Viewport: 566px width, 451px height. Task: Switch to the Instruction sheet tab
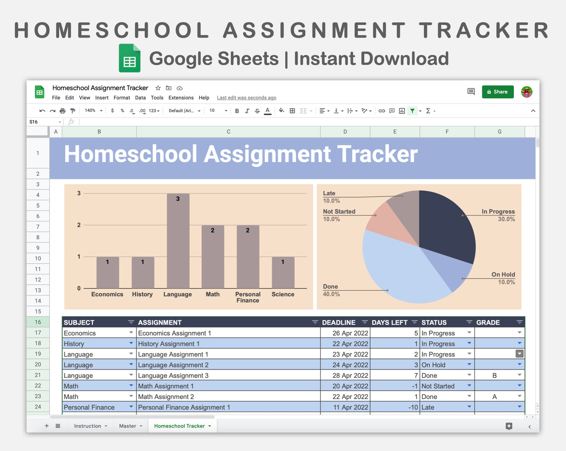[x=88, y=426]
